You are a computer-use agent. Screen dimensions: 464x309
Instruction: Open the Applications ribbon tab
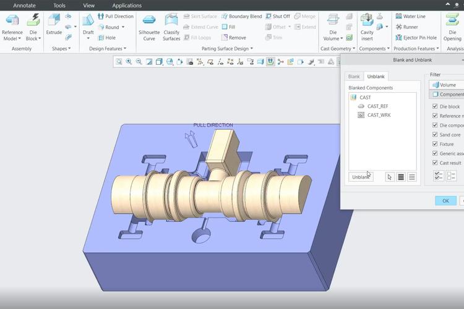[x=127, y=6]
